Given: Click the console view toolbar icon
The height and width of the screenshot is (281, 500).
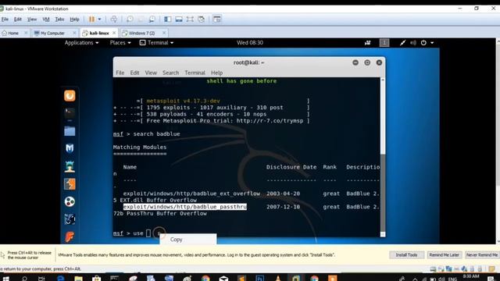Looking at the screenshot, I should click(217, 19).
